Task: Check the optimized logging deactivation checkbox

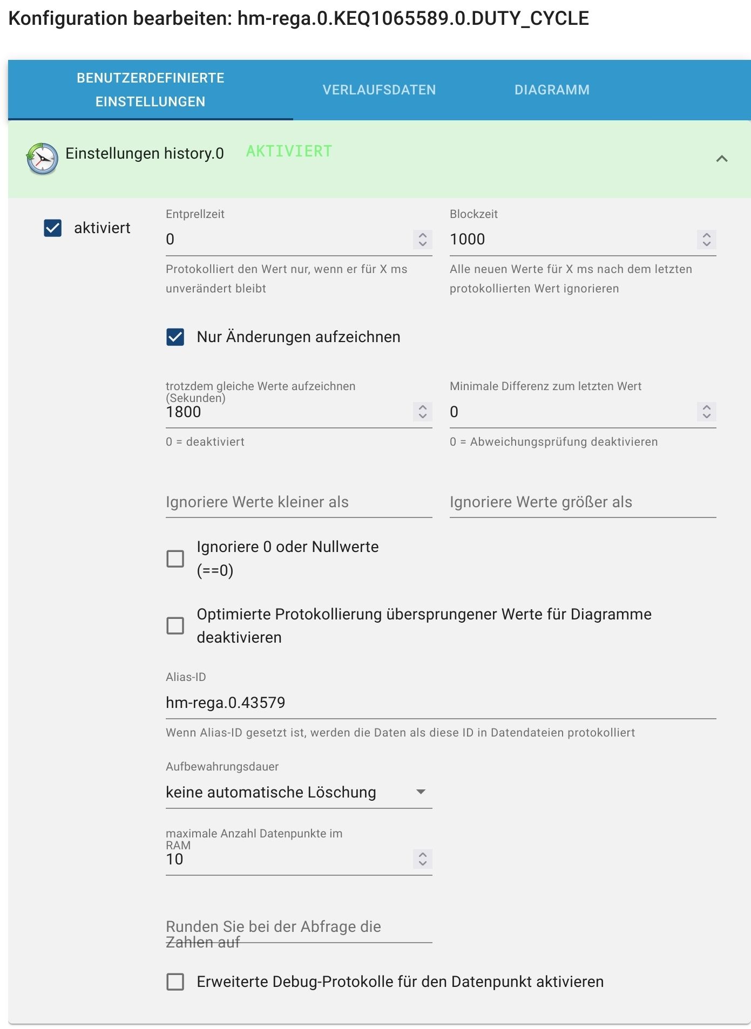Action: [x=175, y=626]
